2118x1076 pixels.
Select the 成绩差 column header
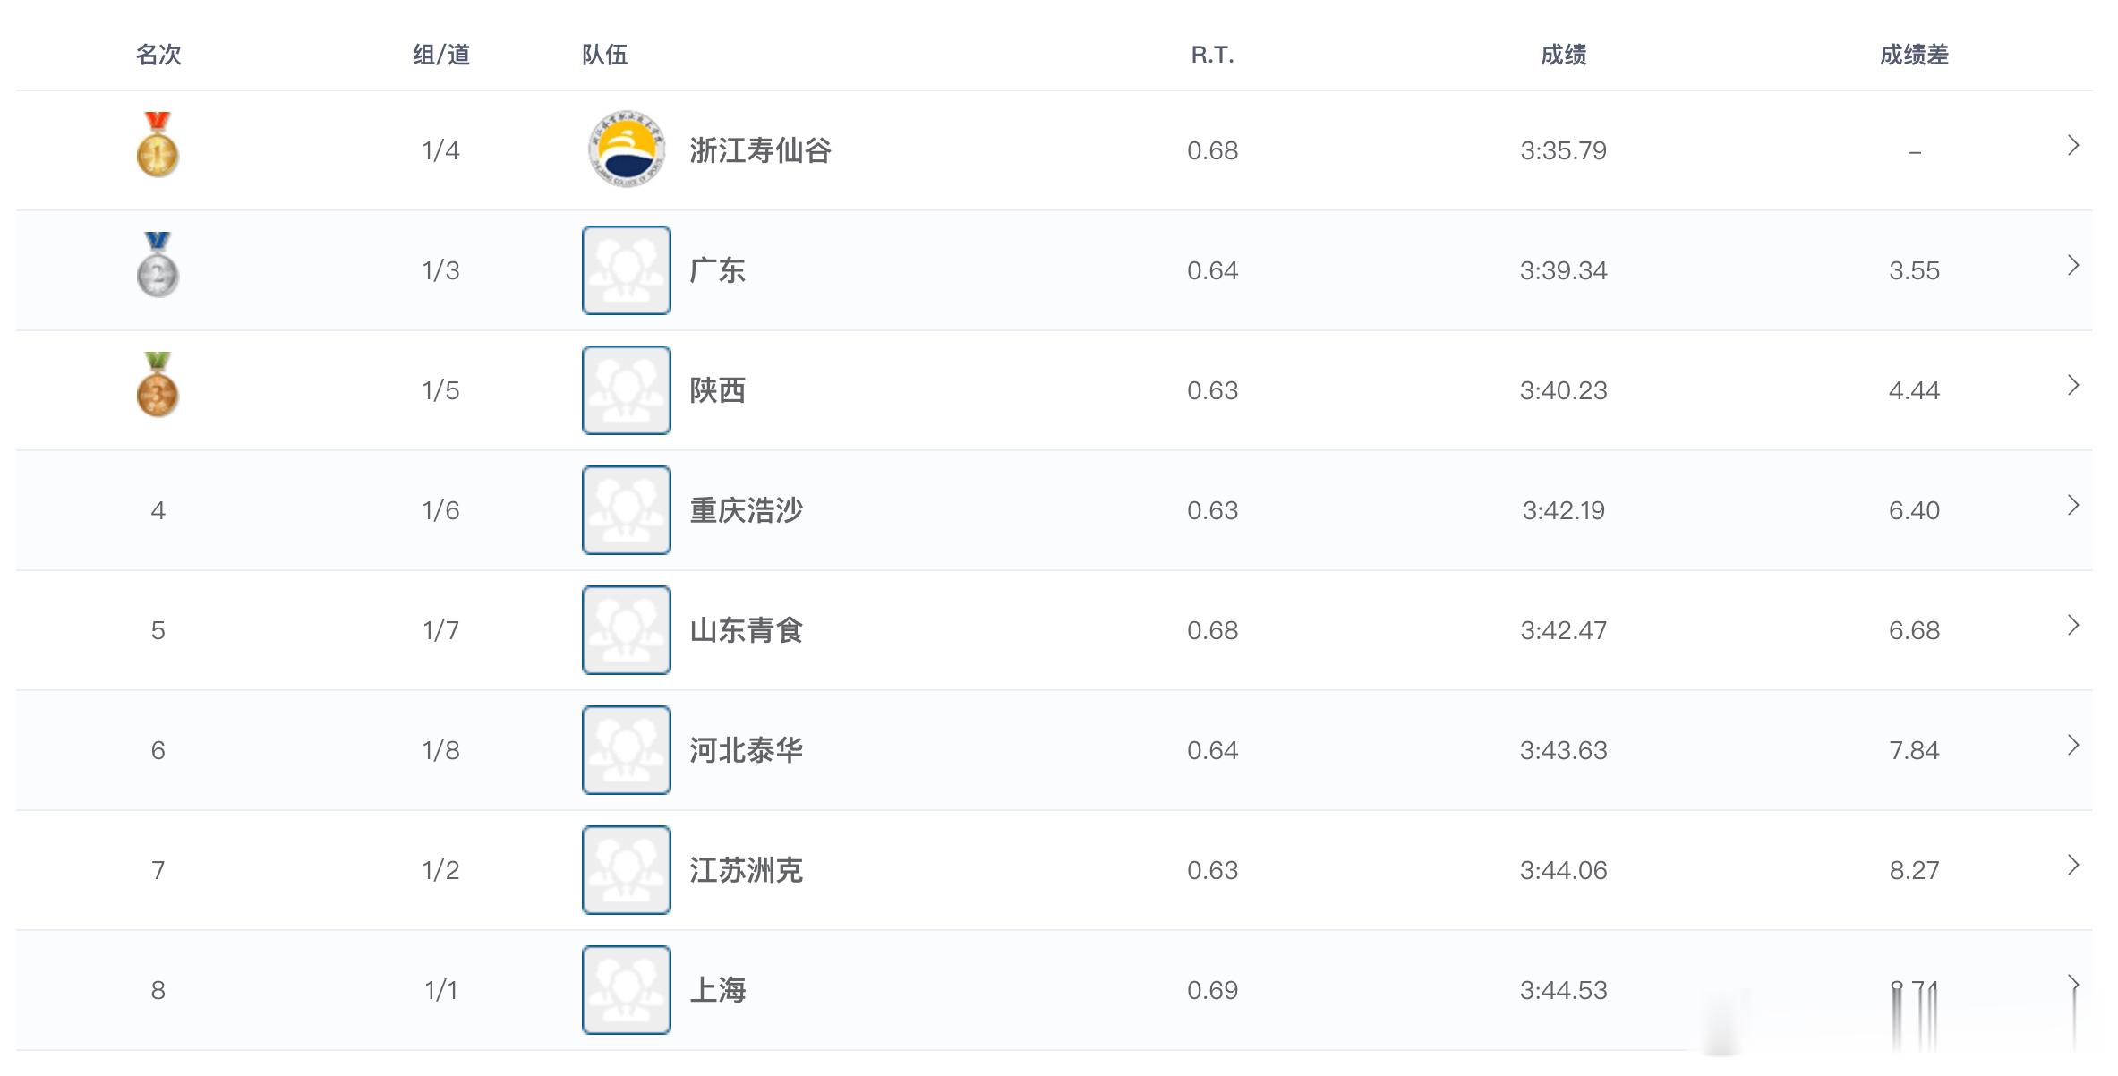(1915, 55)
